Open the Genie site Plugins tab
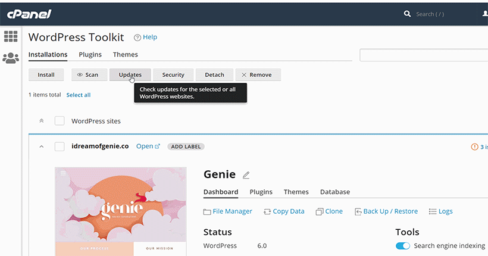 tap(261, 192)
